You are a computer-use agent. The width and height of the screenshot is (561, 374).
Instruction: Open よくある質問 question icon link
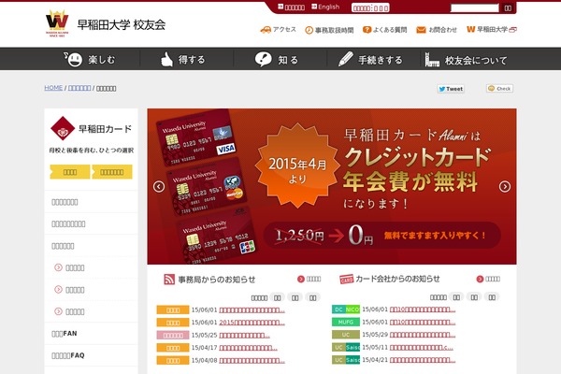pyautogui.click(x=384, y=30)
